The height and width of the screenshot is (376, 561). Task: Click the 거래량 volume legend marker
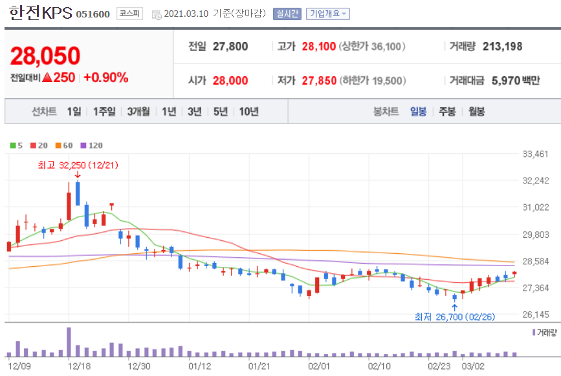tap(534, 333)
